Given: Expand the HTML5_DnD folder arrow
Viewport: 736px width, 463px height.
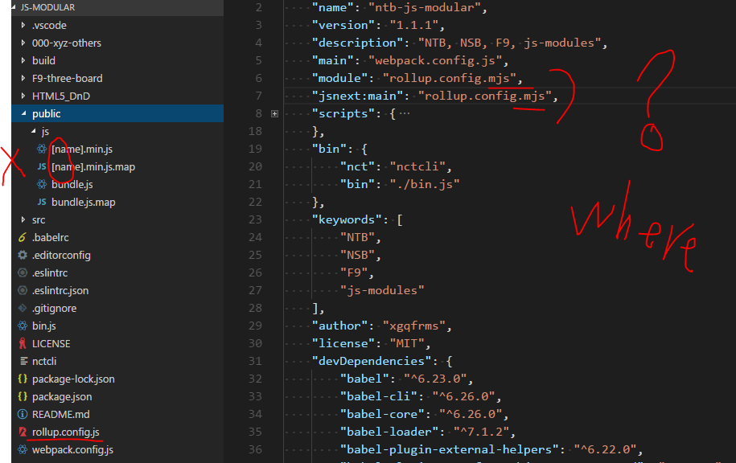Looking at the screenshot, I should pos(23,96).
